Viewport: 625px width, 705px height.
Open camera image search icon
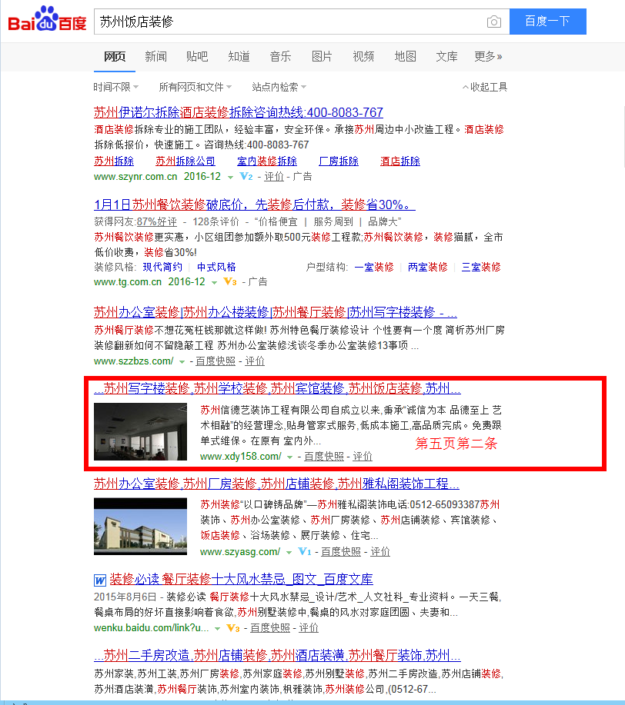pos(494,22)
